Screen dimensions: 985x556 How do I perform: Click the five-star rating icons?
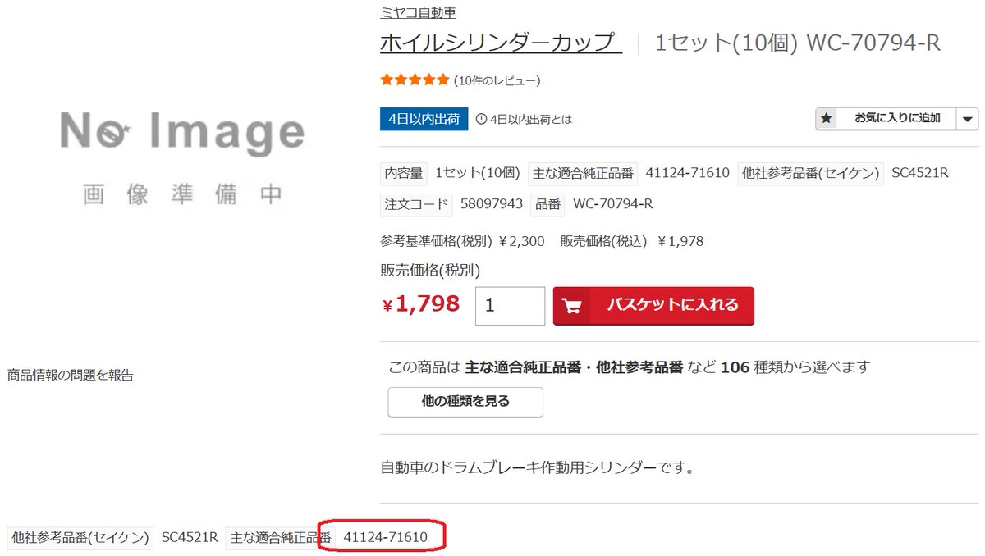point(415,80)
